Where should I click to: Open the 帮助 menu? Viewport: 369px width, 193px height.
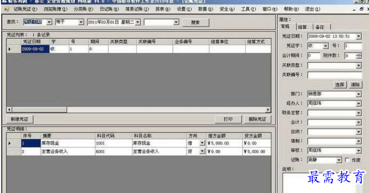pyautogui.click(x=291, y=9)
